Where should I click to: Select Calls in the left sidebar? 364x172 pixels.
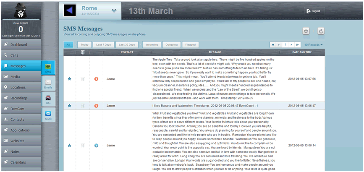(21, 55)
